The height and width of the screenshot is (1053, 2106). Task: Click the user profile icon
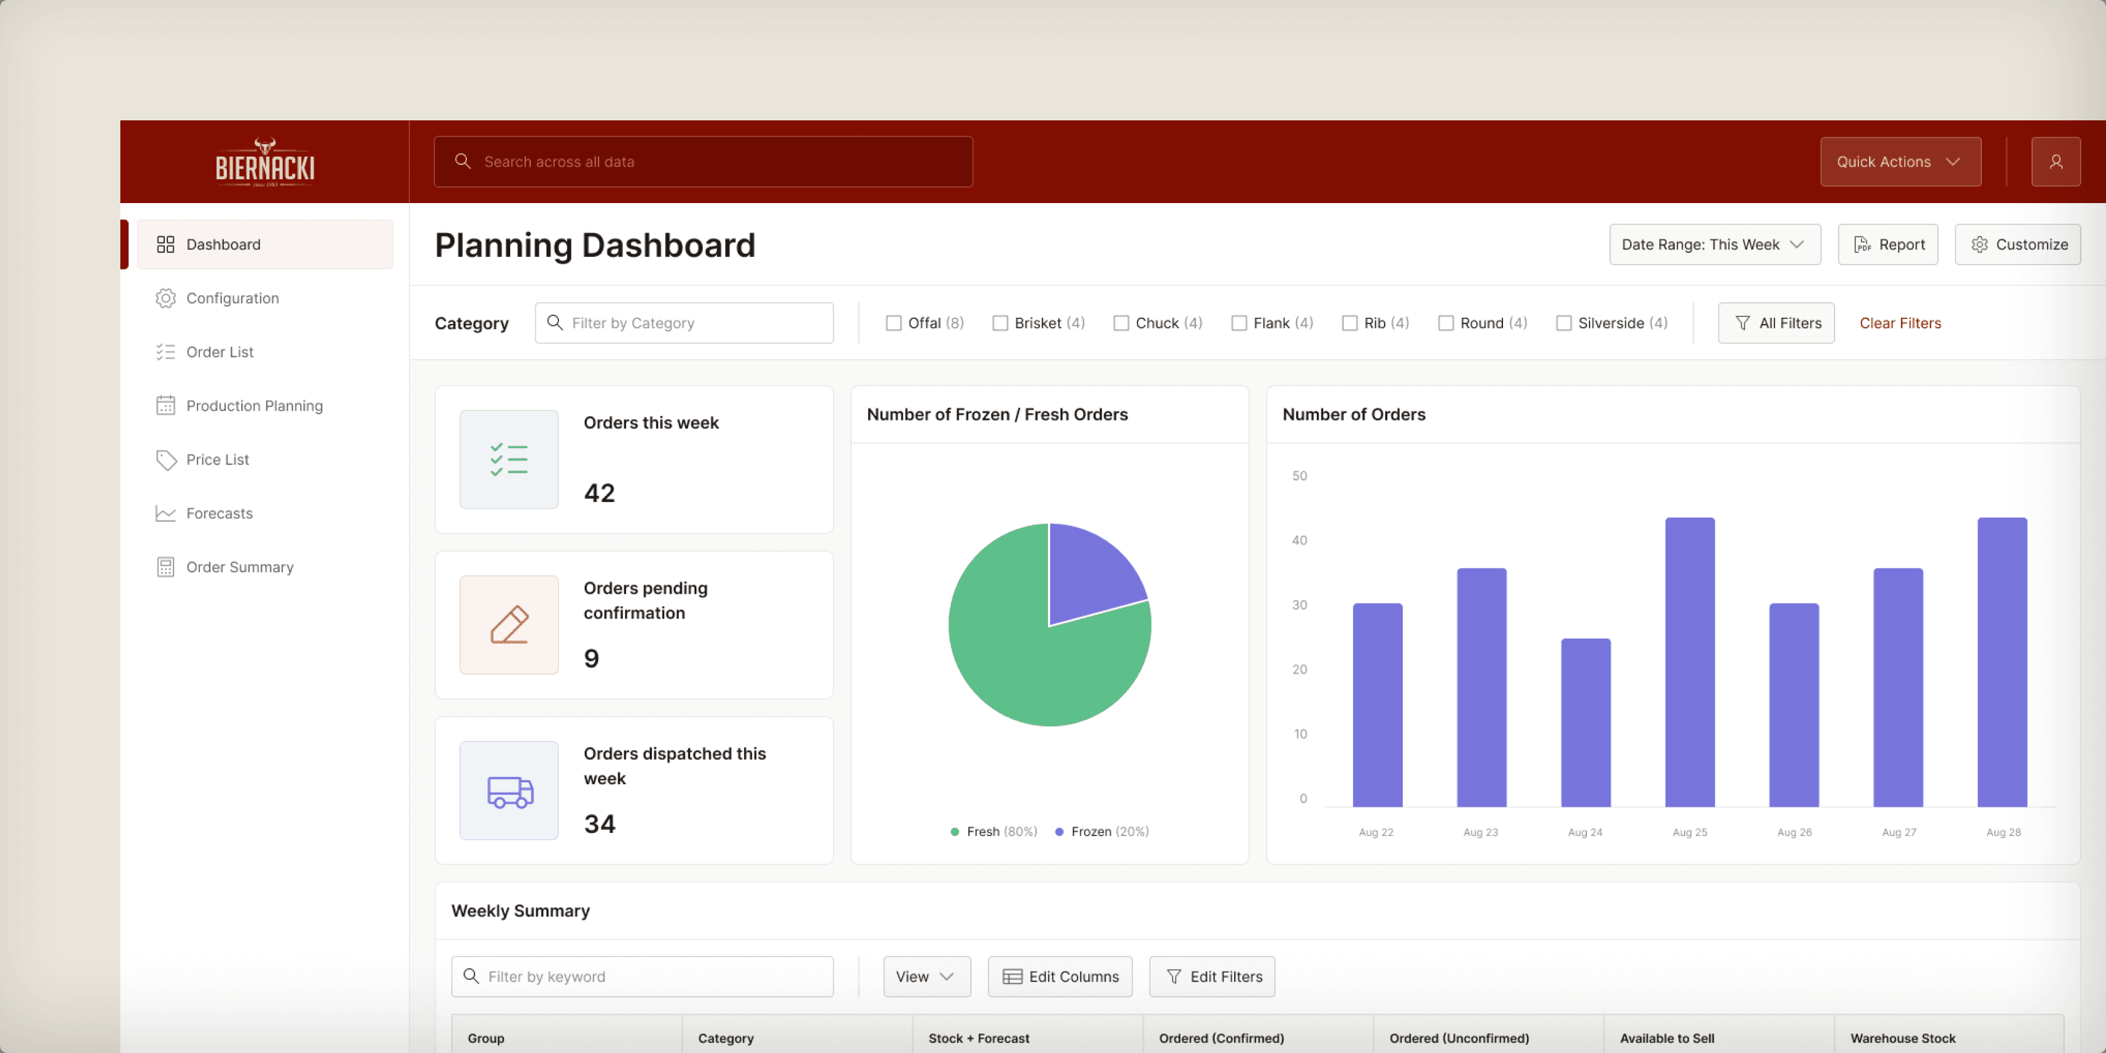click(2055, 162)
